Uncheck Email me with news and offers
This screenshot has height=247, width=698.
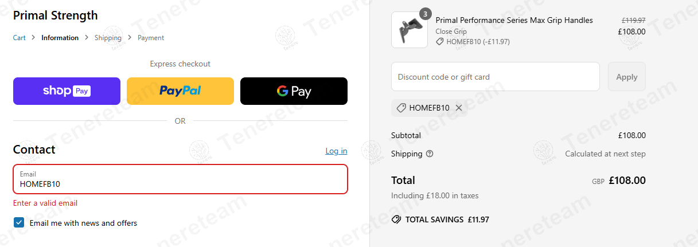click(x=19, y=223)
